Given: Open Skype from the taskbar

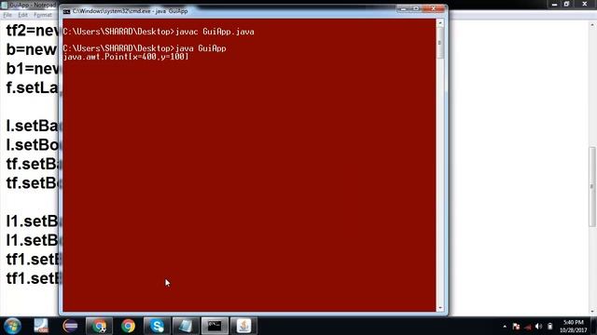Looking at the screenshot, I should [157, 326].
